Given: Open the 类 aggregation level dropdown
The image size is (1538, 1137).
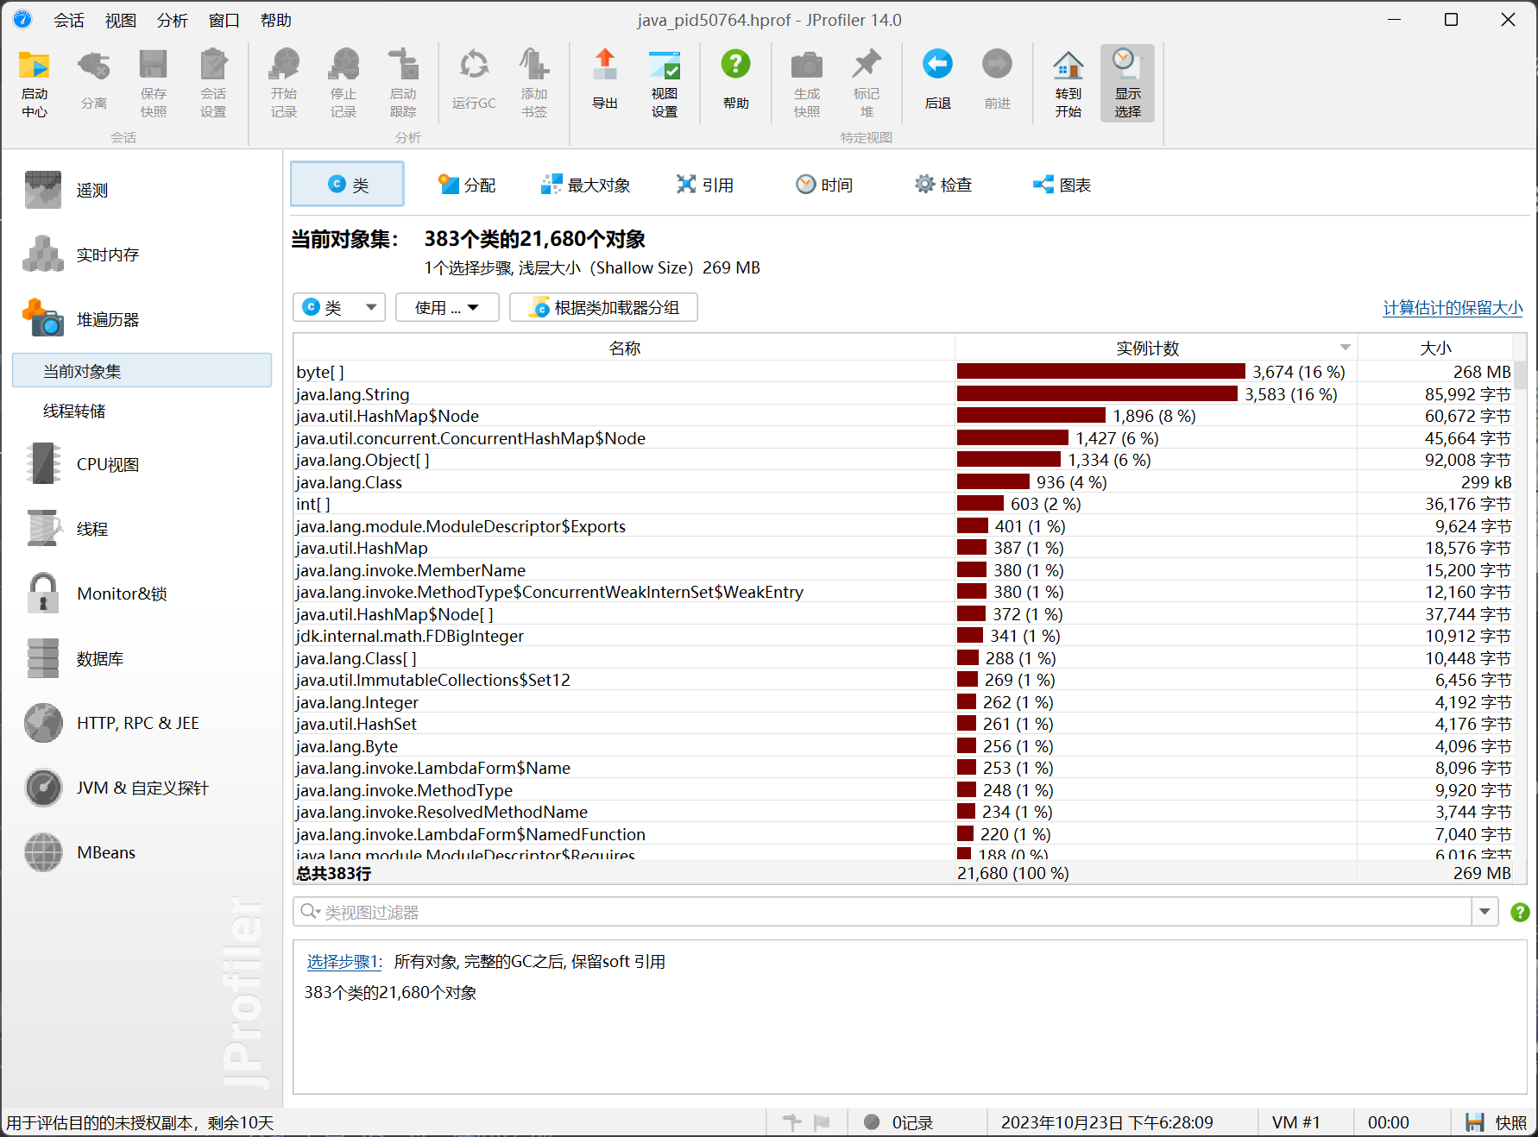Looking at the screenshot, I should [x=339, y=307].
